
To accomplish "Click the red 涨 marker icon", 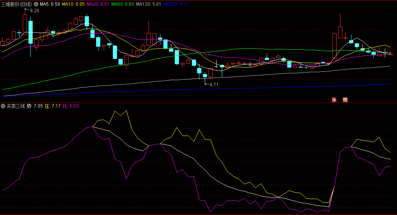I will (334, 100).
